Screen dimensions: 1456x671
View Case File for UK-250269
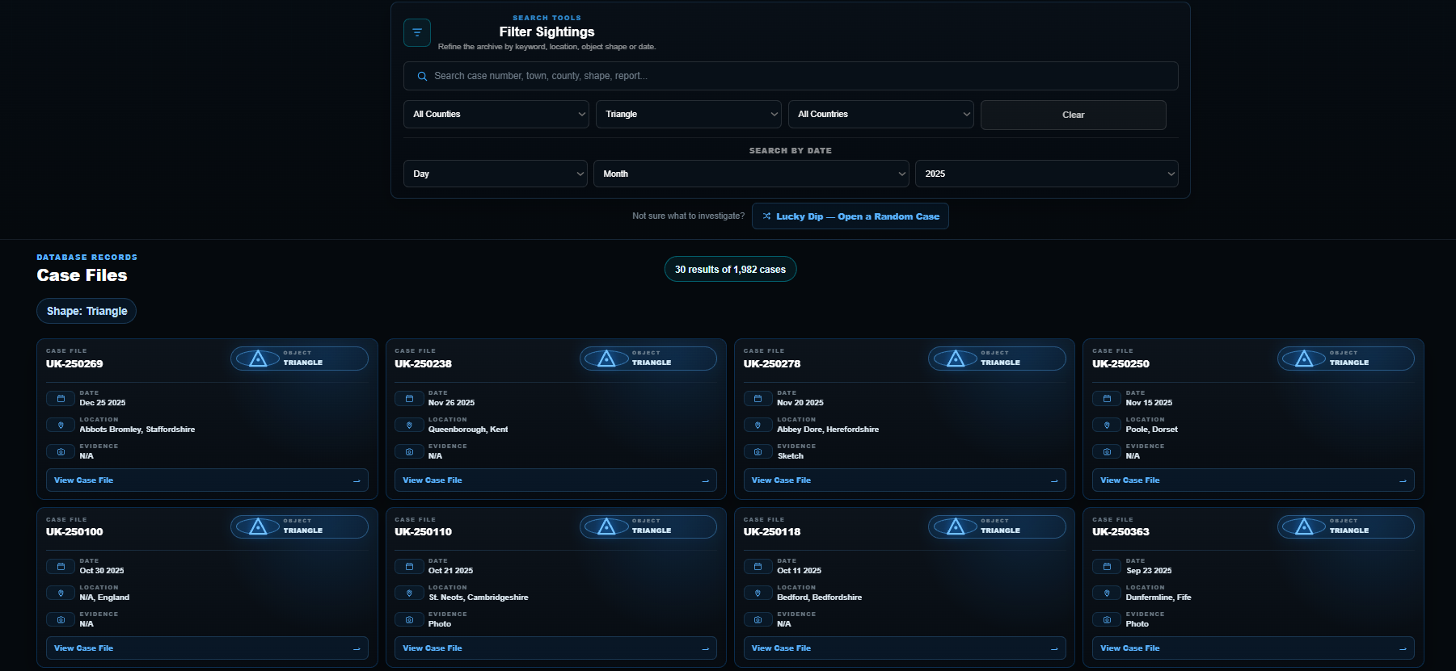[x=207, y=480]
